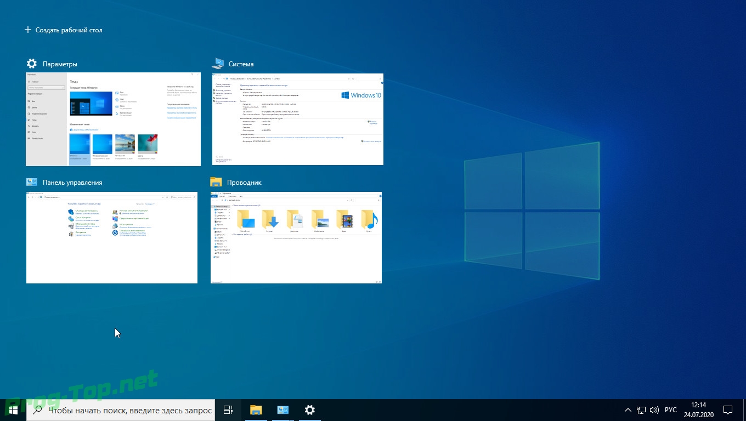Toggle the Task View taskbar button

(x=228, y=410)
